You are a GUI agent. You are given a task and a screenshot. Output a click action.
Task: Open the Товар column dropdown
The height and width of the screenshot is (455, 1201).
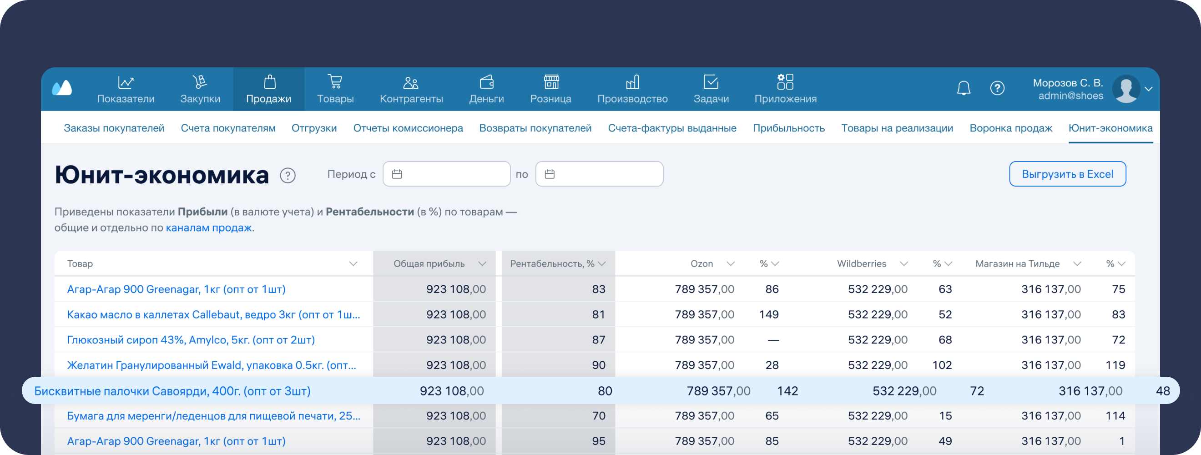coord(353,264)
